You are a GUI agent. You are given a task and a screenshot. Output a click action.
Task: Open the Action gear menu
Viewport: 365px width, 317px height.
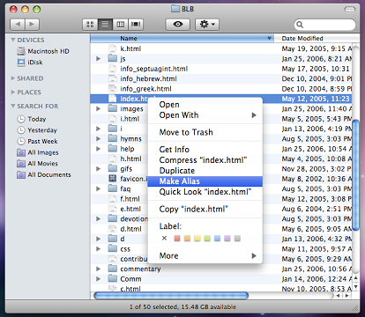(x=207, y=25)
